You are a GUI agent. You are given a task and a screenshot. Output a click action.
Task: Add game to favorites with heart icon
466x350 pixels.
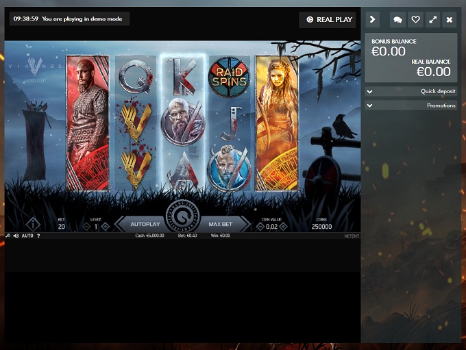pos(415,20)
